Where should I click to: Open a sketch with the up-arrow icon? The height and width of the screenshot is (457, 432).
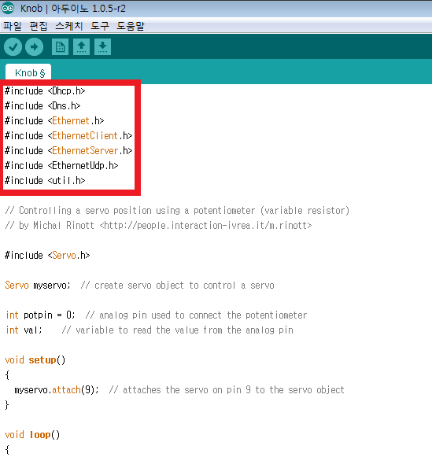[81, 47]
